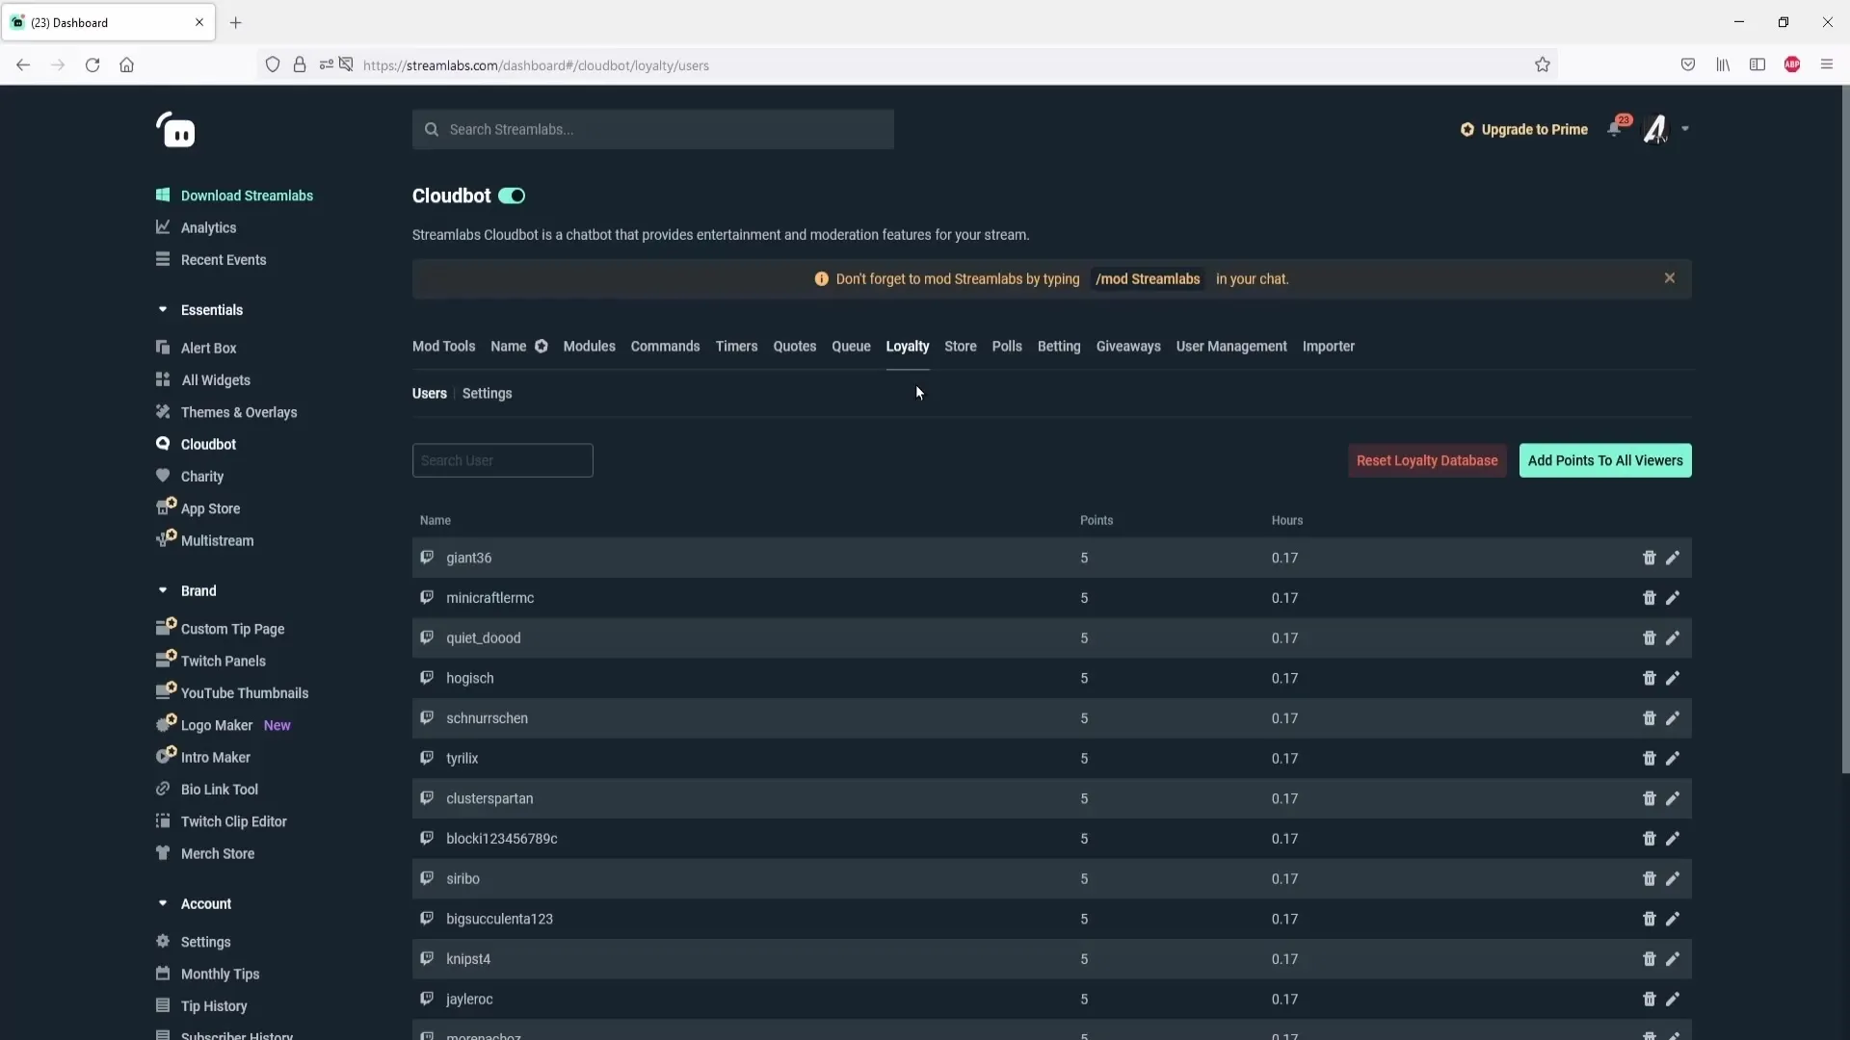This screenshot has width=1850, height=1040.
Task: Expand the Brand section in sidebar
Action: coord(163,589)
